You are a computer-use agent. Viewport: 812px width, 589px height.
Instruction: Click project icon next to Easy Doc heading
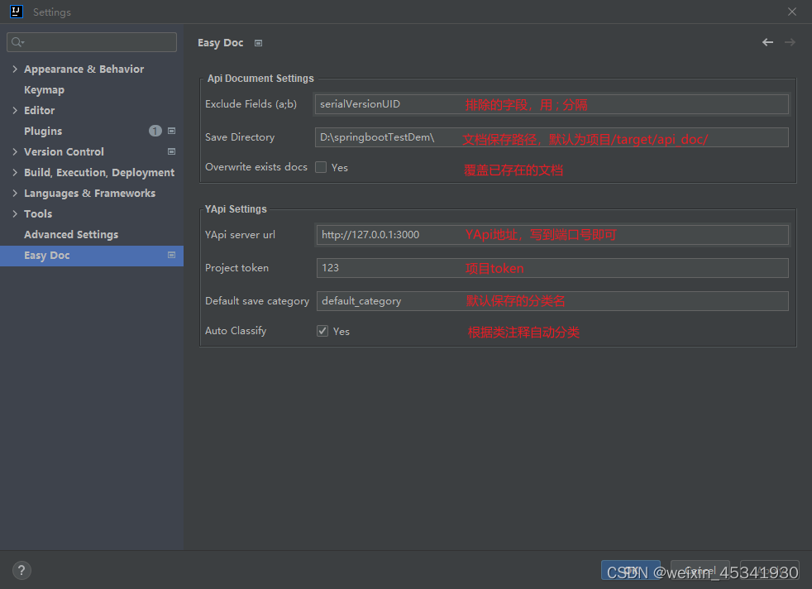[x=259, y=43]
